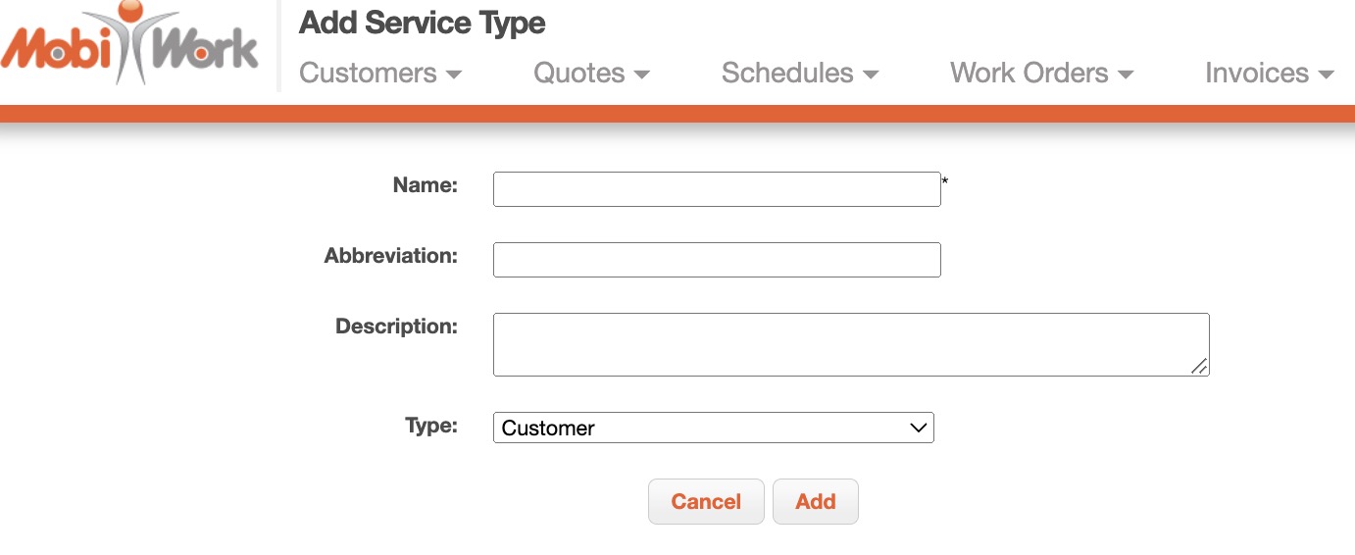Click the caret arrow next to Customers
Viewport: 1355px width, 555px height.
453,76
